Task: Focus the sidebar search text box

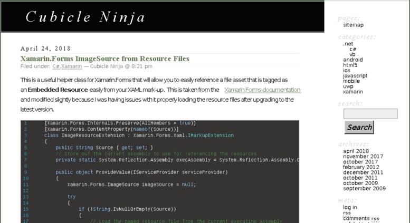Action: [370, 114]
